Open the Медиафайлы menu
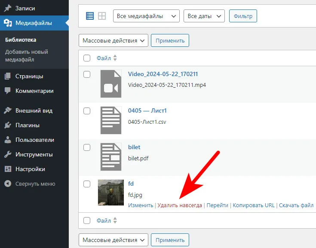The height and width of the screenshot is (248, 316). [x=34, y=23]
